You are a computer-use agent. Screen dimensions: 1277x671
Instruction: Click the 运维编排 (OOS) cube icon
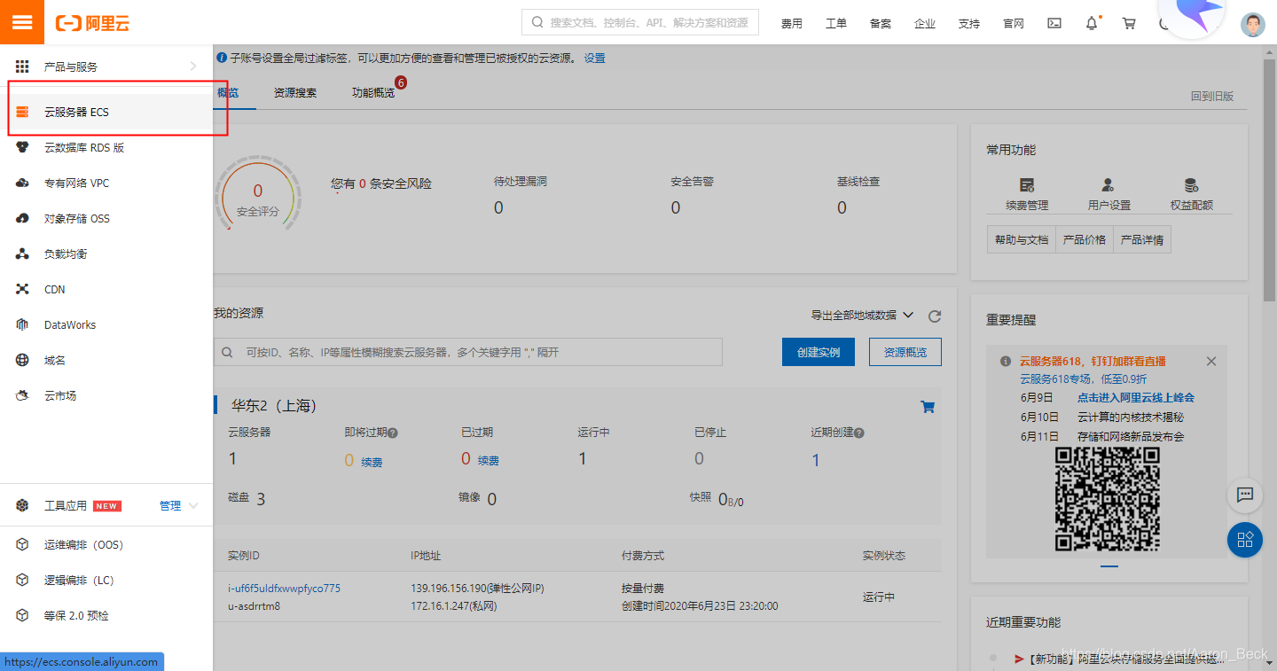click(22, 544)
